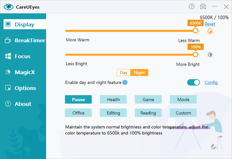Apply the Office preset
The height and width of the screenshot is (159, 232).
tap(78, 113)
